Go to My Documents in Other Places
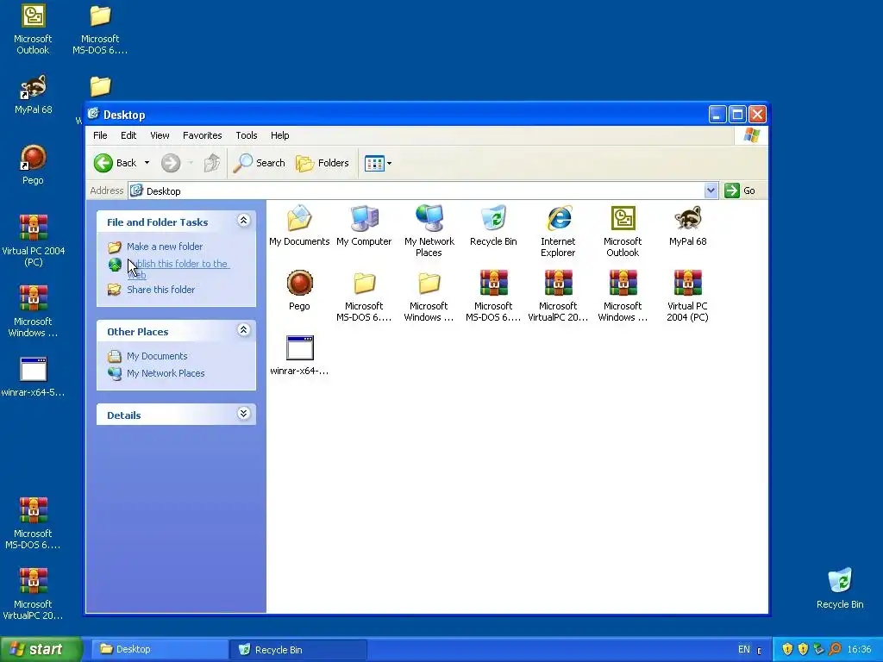Screen dimensions: 883x662 coord(157,356)
